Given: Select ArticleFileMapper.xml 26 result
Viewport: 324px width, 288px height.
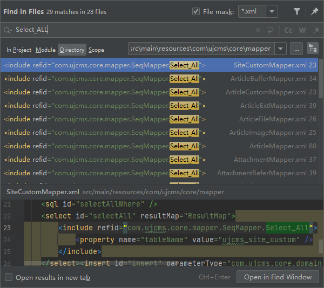Looking at the screenshot, I should [159, 119].
